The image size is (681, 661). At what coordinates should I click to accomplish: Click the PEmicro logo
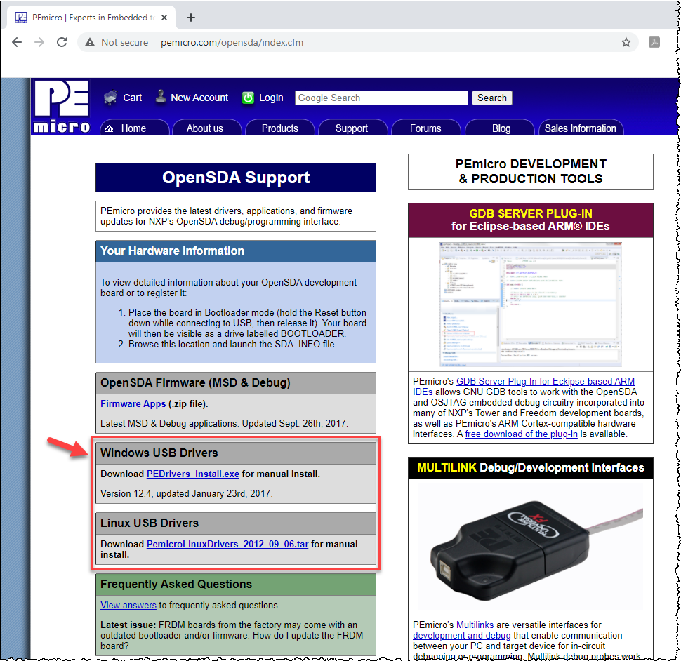click(x=61, y=107)
